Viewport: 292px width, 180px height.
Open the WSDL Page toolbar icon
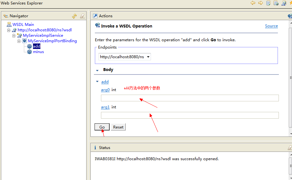point(284,3)
